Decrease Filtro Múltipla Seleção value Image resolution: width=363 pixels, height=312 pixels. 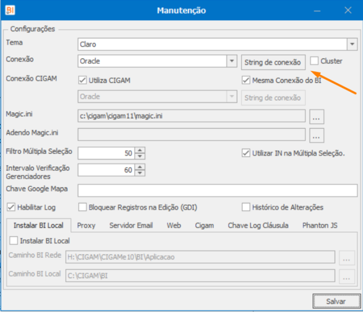(140, 156)
